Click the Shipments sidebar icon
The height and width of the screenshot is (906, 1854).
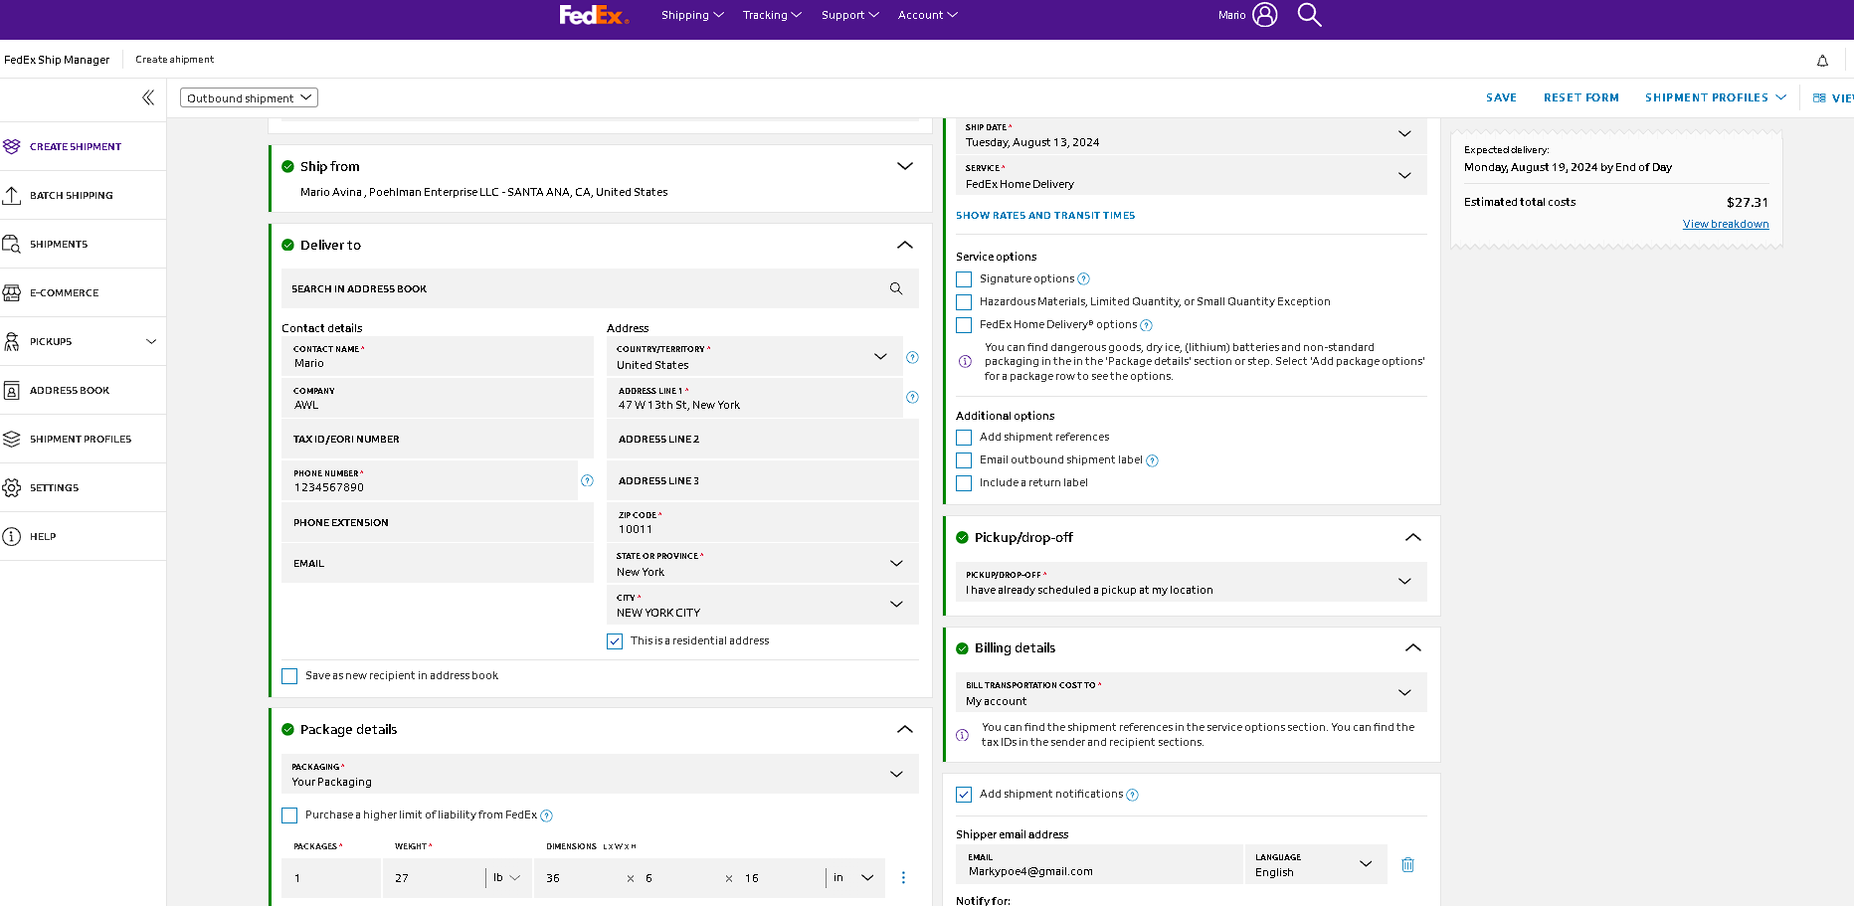(x=12, y=244)
